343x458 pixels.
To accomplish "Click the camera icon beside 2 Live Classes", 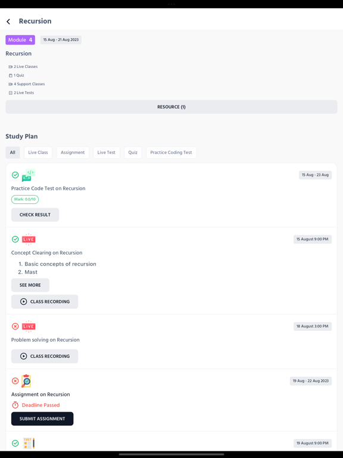I will (x=11, y=67).
